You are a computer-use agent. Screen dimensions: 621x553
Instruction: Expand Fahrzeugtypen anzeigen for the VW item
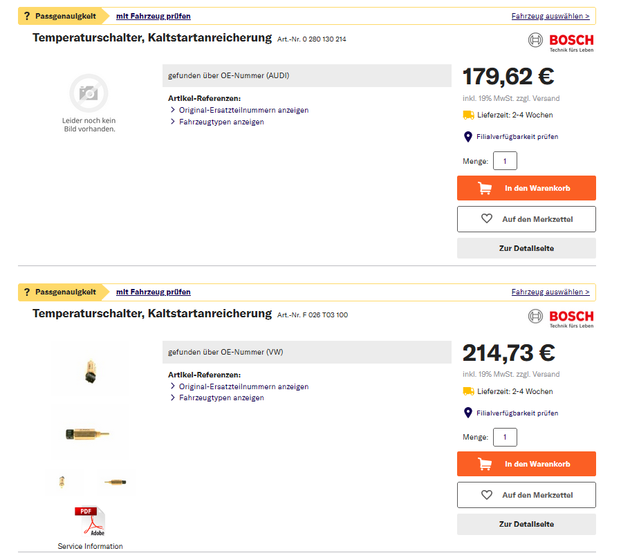tap(221, 397)
